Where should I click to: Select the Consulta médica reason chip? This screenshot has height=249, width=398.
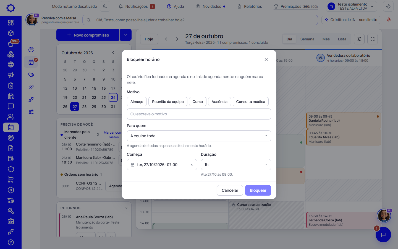(251, 102)
